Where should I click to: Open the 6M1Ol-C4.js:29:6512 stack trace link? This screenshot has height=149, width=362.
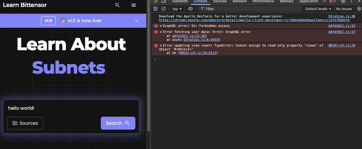(198, 53)
